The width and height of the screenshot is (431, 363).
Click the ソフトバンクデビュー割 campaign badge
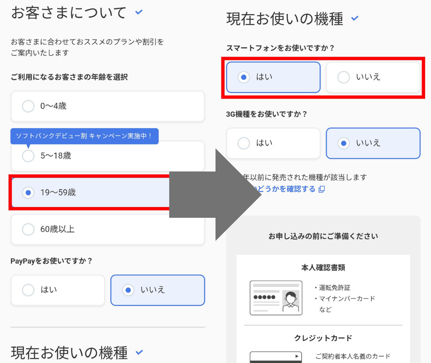point(84,136)
